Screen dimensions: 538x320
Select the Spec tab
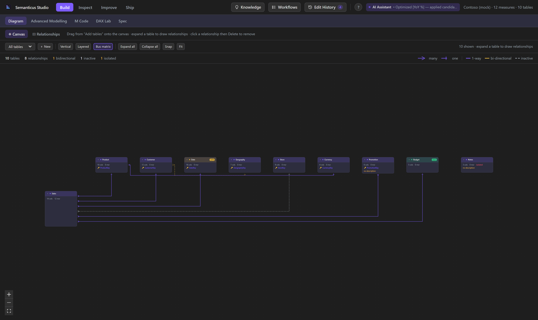click(x=123, y=21)
